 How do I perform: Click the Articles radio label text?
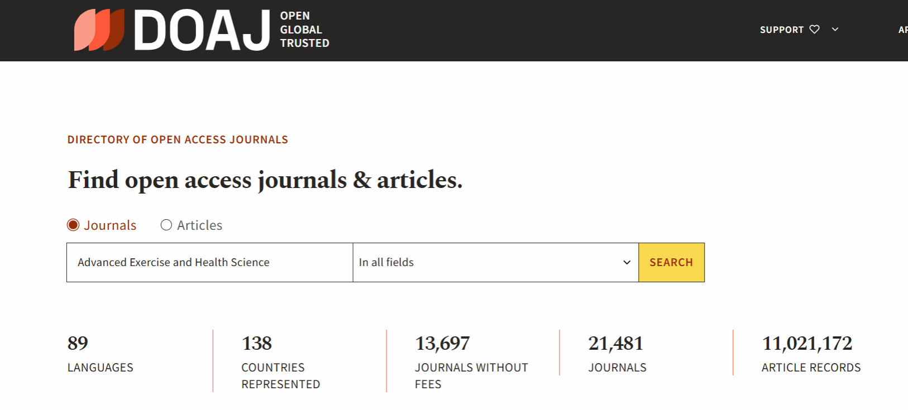[199, 225]
